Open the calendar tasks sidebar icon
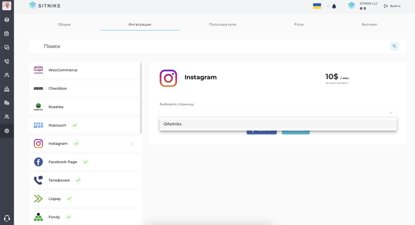 tap(7, 34)
